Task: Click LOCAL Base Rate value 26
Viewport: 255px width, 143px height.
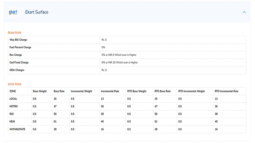Action: tap(55, 99)
